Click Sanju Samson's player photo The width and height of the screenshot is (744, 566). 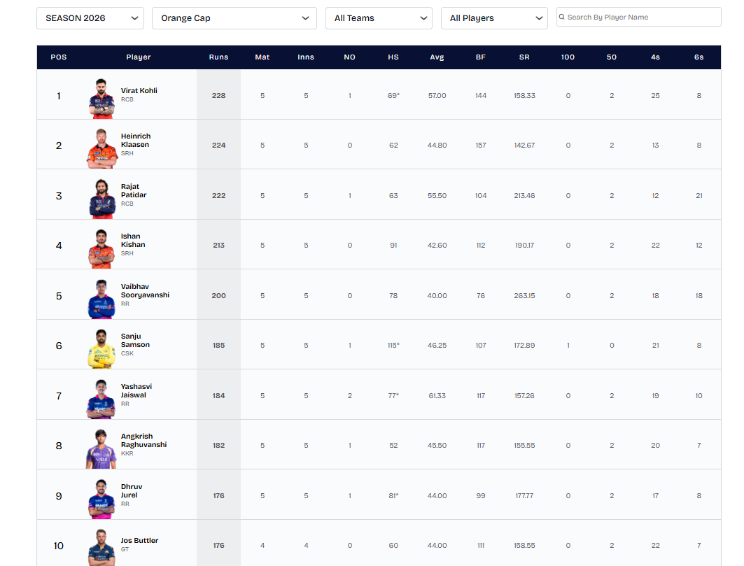101,348
